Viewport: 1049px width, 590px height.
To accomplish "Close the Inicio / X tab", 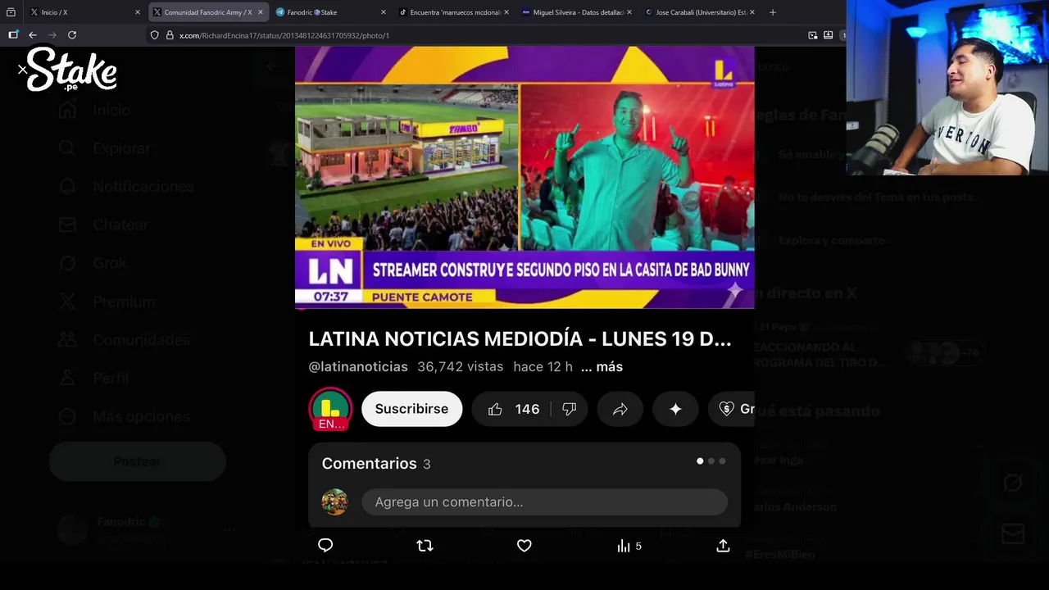I will (x=137, y=12).
